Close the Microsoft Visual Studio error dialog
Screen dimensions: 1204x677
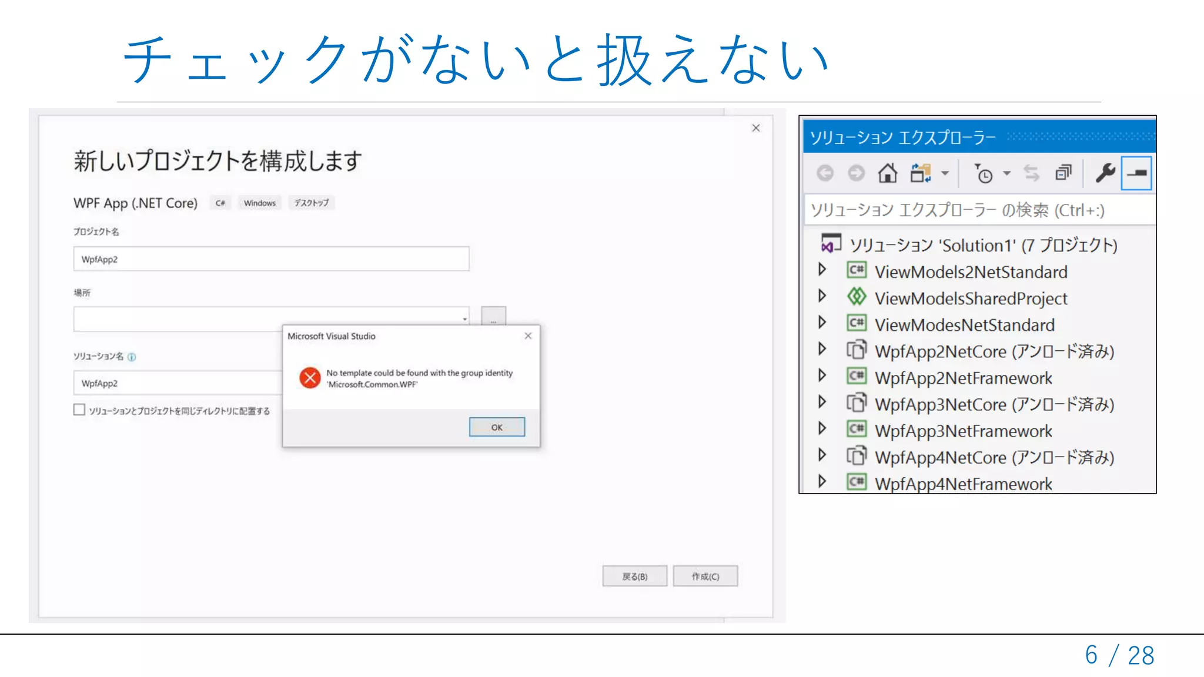click(528, 336)
